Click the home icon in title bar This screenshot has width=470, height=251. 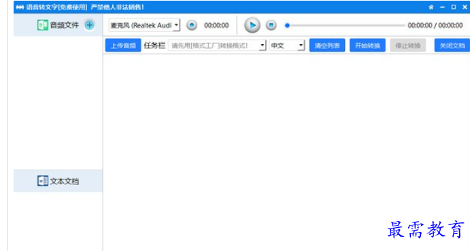click(431, 7)
